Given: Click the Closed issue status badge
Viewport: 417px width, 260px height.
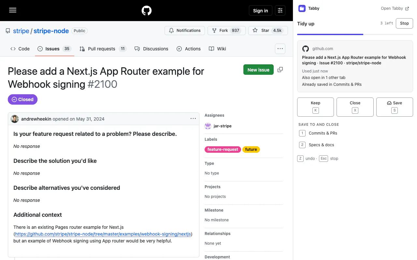Looking at the screenshot, I should pos(22,99).
